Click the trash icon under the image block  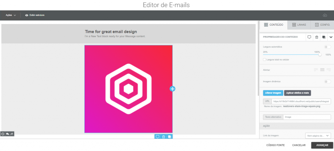point(163,137)
